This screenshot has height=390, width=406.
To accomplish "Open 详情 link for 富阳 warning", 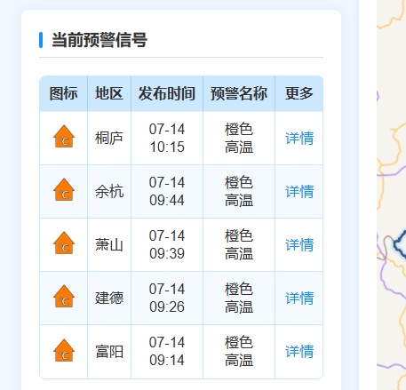I will point(299,352).
